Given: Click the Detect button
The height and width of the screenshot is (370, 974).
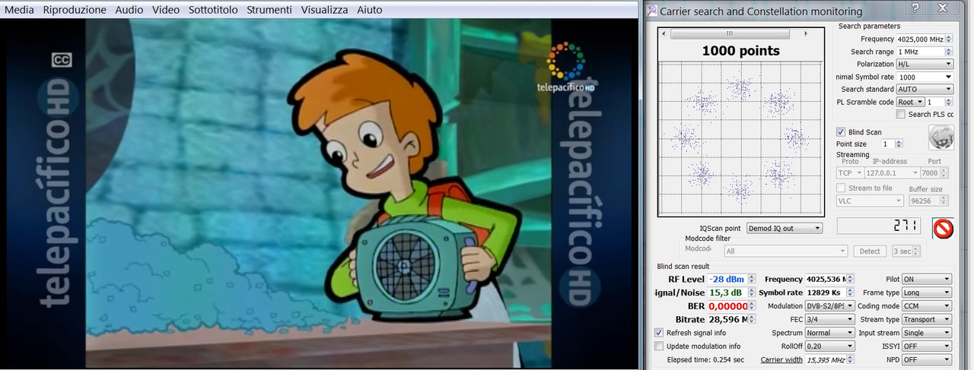Looking at the screenshot, I should [x=871, y=251].
